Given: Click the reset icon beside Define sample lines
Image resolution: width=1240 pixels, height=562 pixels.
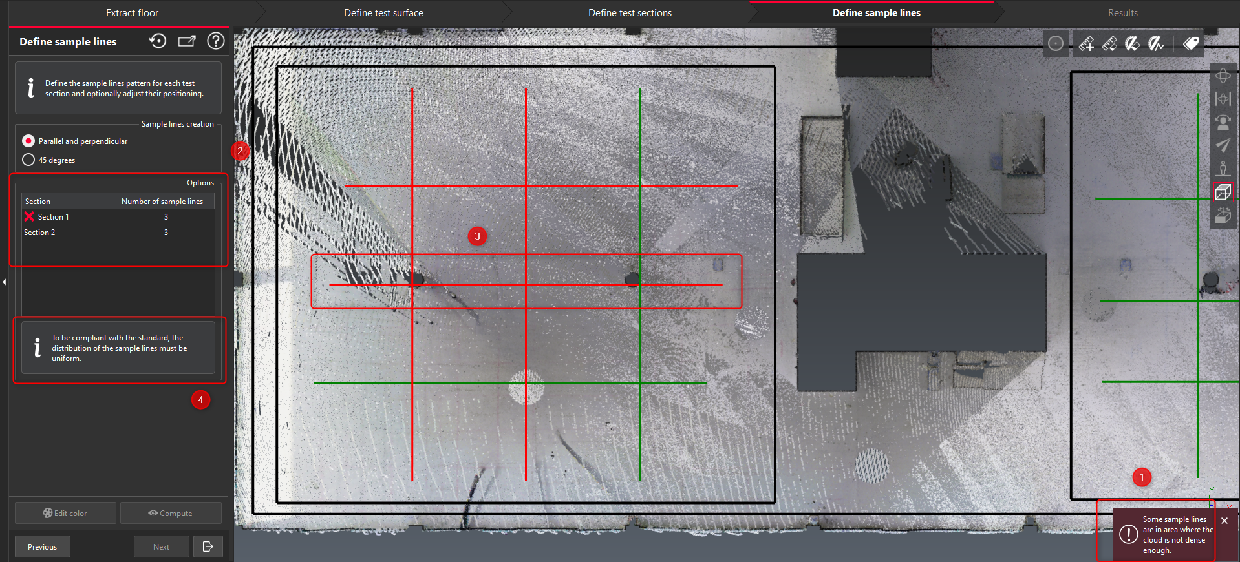Looking at the screenshot, I should coord(158,41).
